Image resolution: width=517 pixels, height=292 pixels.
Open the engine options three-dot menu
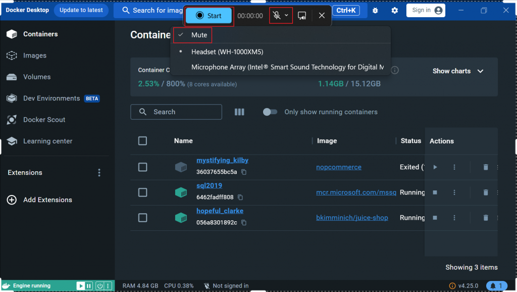[x=108, y=286]
